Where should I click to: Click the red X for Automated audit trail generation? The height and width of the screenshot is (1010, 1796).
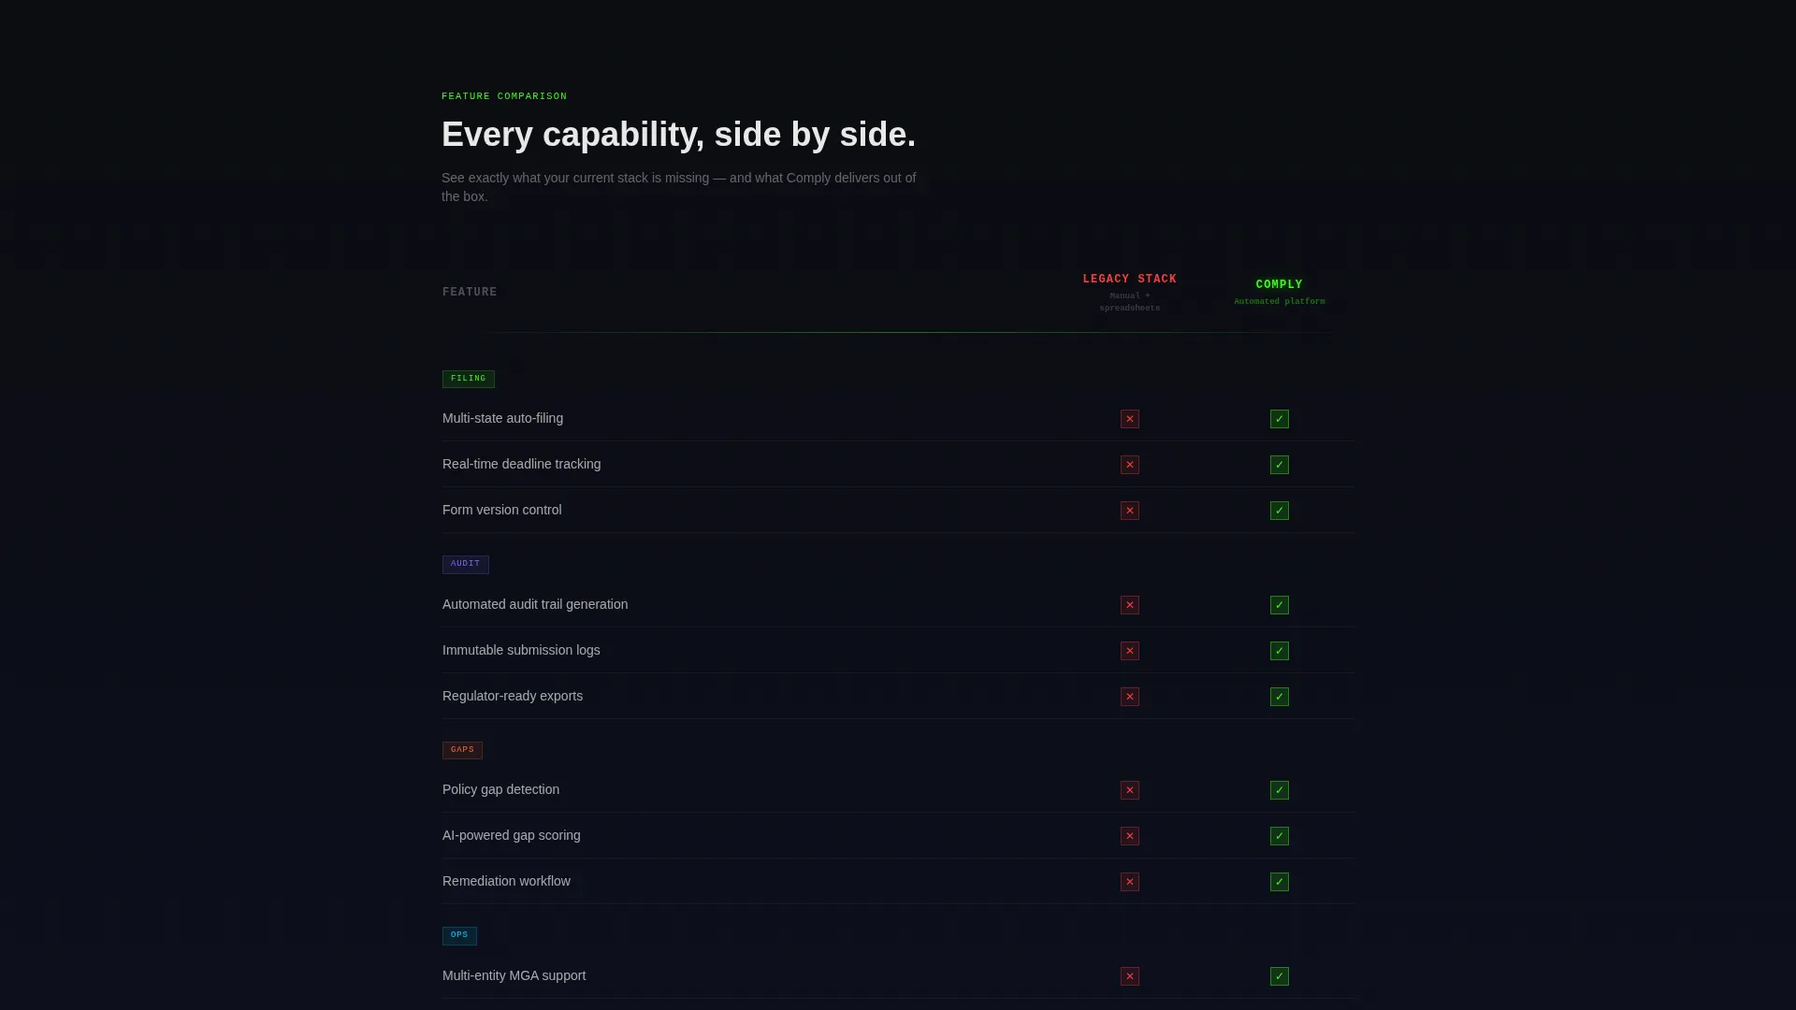point(1130,605)
